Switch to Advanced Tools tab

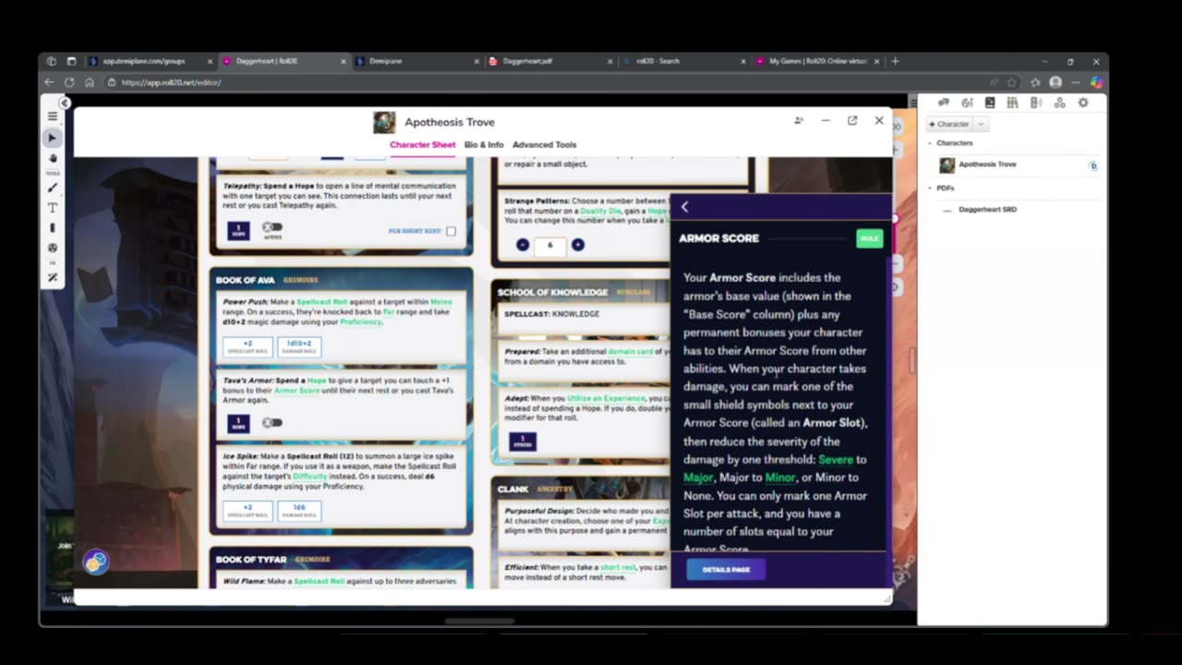click(544, 145)
